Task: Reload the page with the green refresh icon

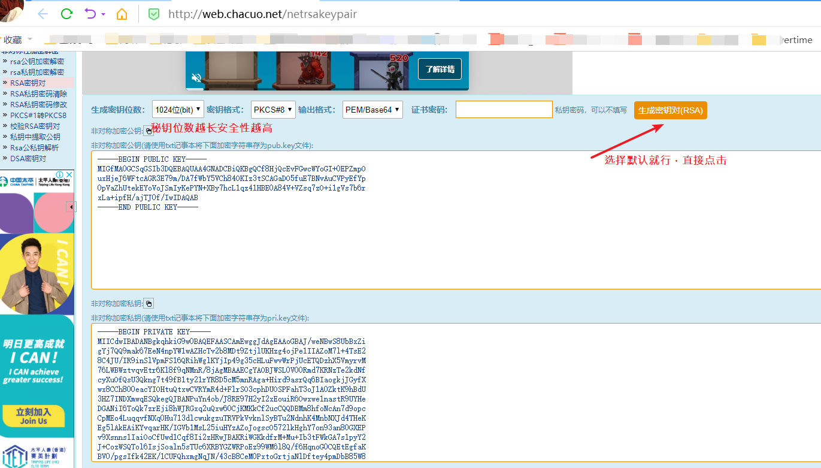Action: [67, 14]
